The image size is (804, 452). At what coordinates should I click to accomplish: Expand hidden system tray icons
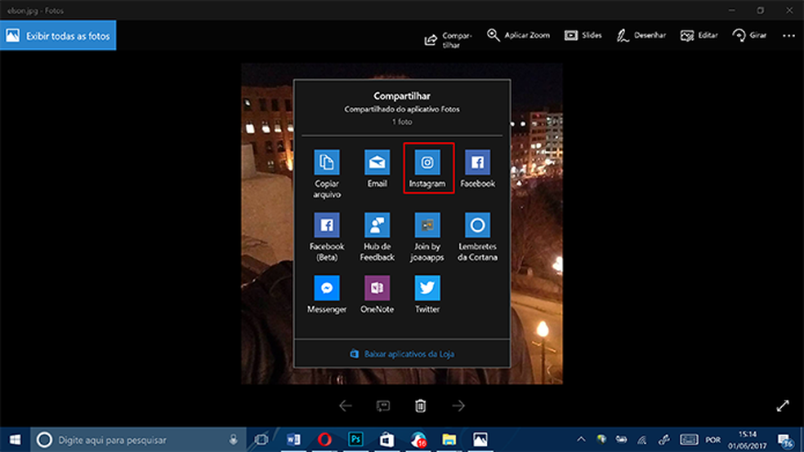coord(581,440)
